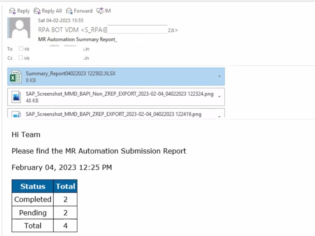Click the sender's contact photo placeholder

(19, 28)
